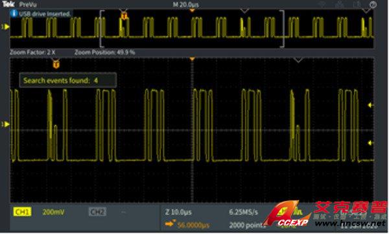This screenshot has width=389, height=234.
Task: Click the left zoom box bracket
Action: point(101,29)
